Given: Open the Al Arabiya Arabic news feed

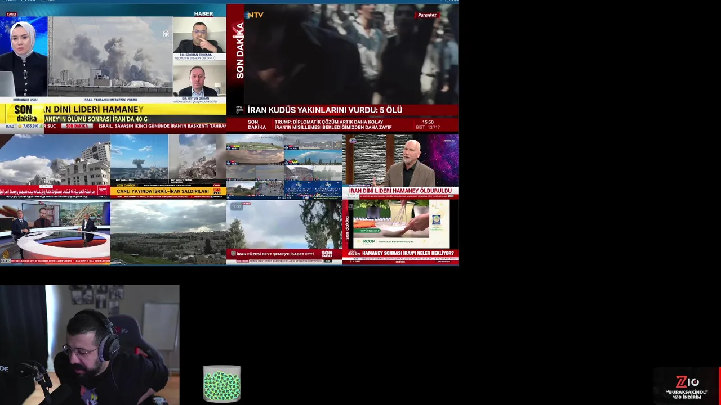Looking at the screenshot, I should [55, 166].
